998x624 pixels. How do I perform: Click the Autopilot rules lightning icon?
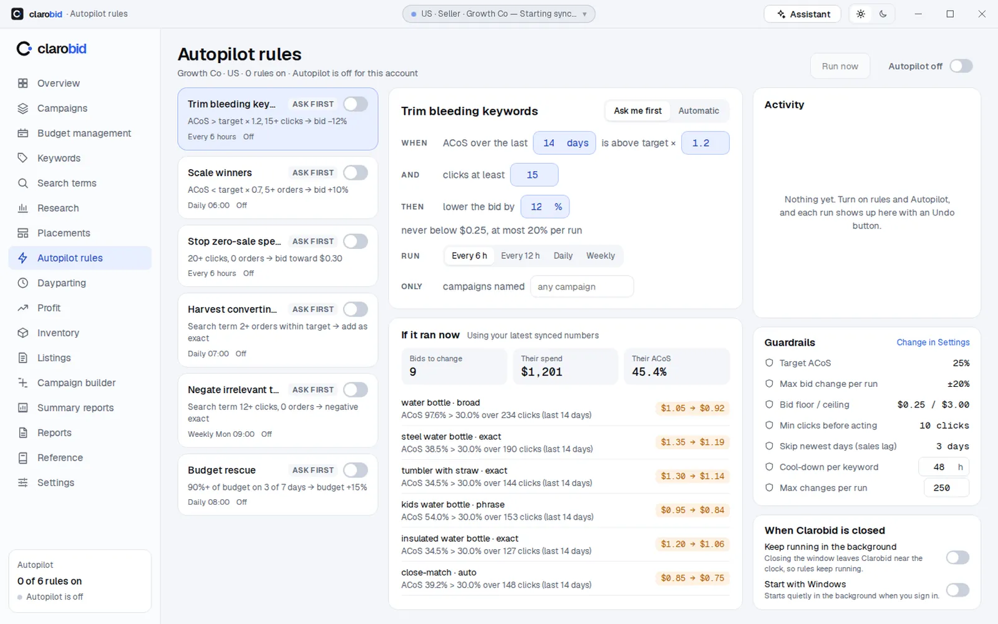[23, 258]
